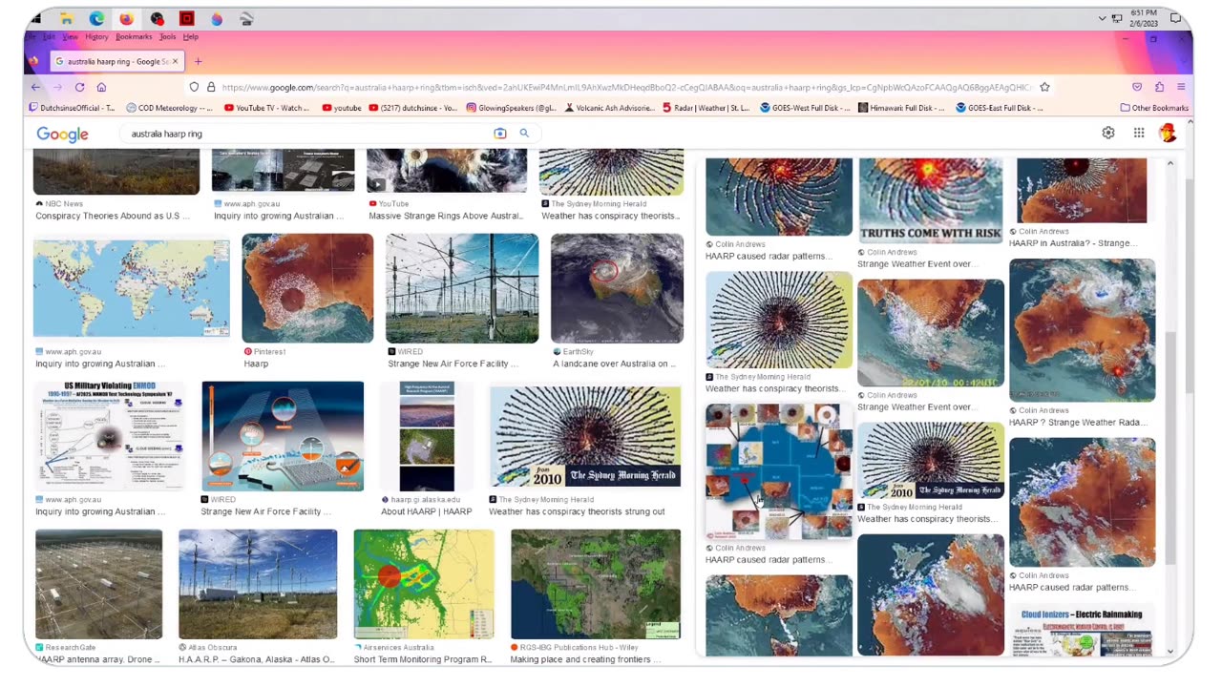Open the US Military ENMOD chart image
Viewport: 1222px width, 687px height.
[109, 436]
